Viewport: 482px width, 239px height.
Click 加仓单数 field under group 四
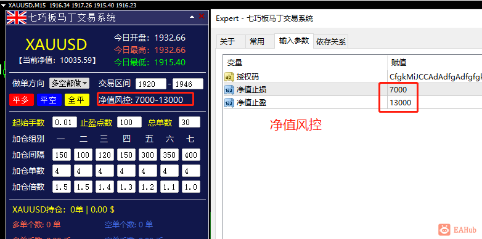(126, 171)
